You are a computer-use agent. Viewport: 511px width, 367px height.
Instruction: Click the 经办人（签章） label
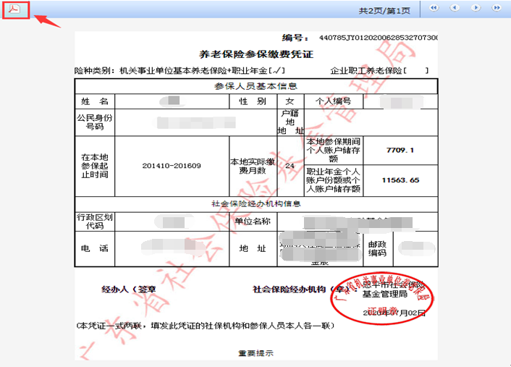tap(130, 289)
